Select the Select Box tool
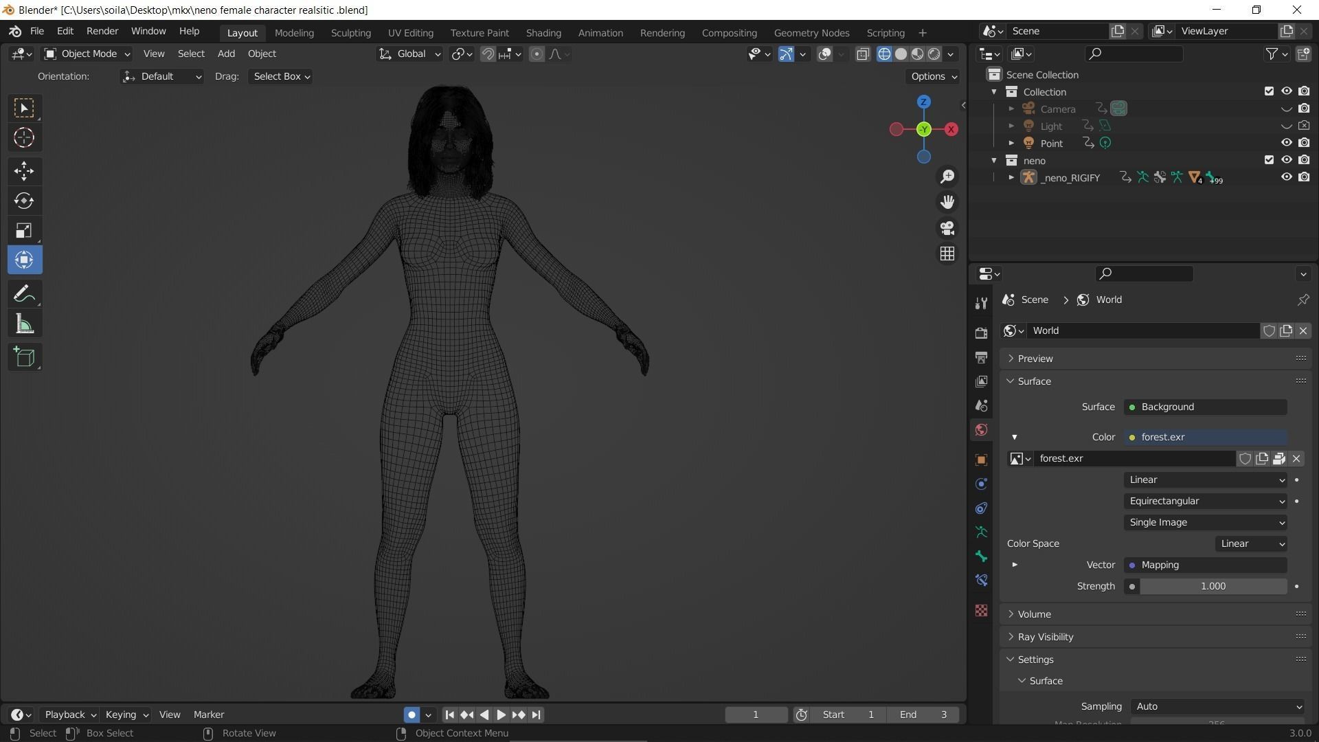1319x742 pixels. pos(24,108)
